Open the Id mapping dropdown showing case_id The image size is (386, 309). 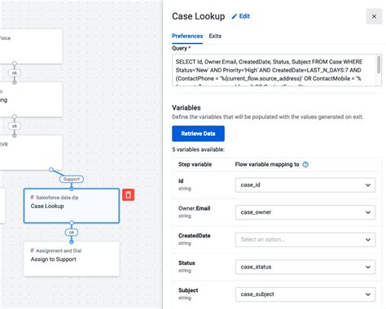305,185
